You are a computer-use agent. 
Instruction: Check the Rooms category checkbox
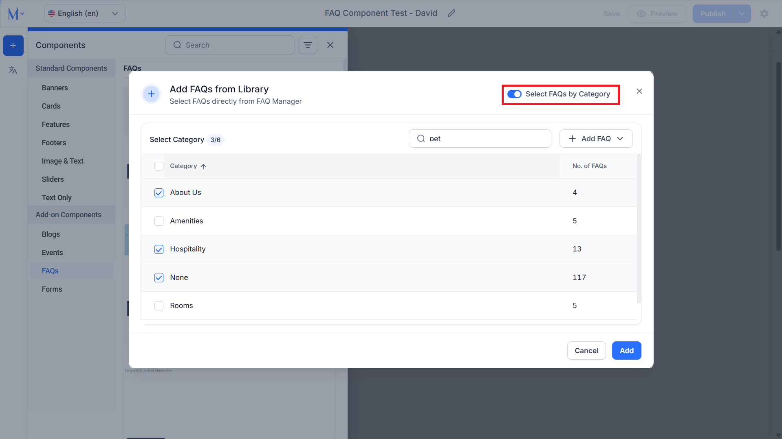(x=159, y=306)
